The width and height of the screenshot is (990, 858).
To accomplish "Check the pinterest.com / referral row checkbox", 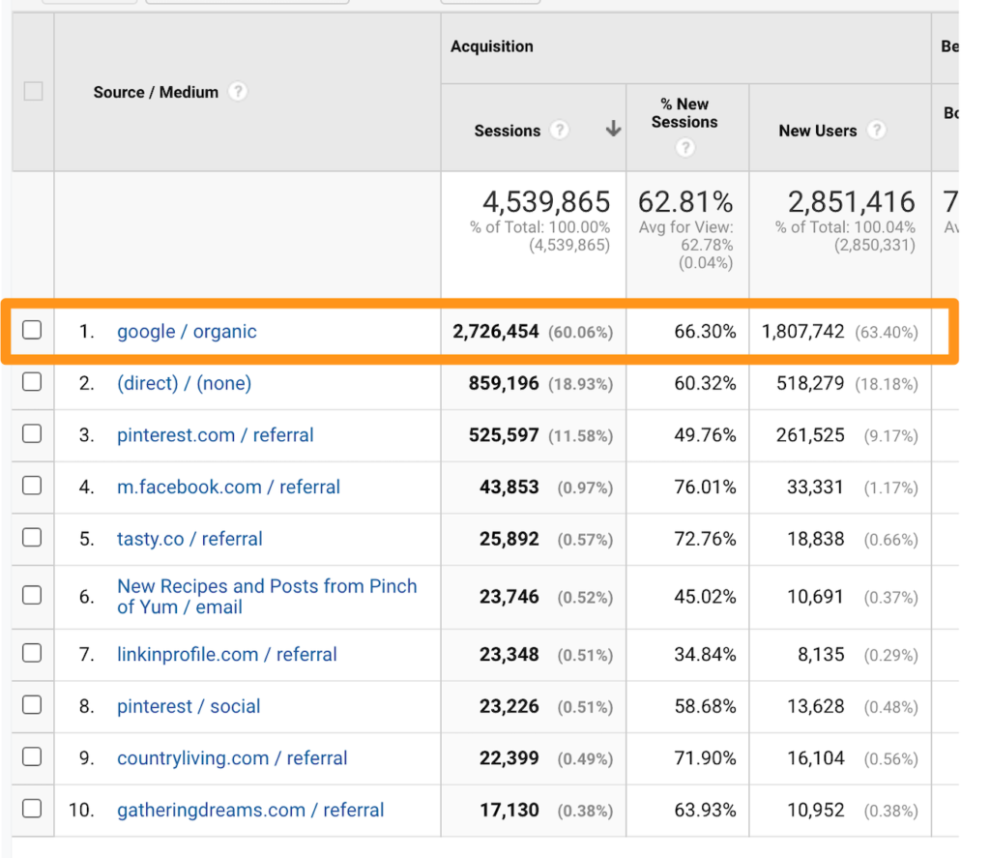I will point(32,433).
